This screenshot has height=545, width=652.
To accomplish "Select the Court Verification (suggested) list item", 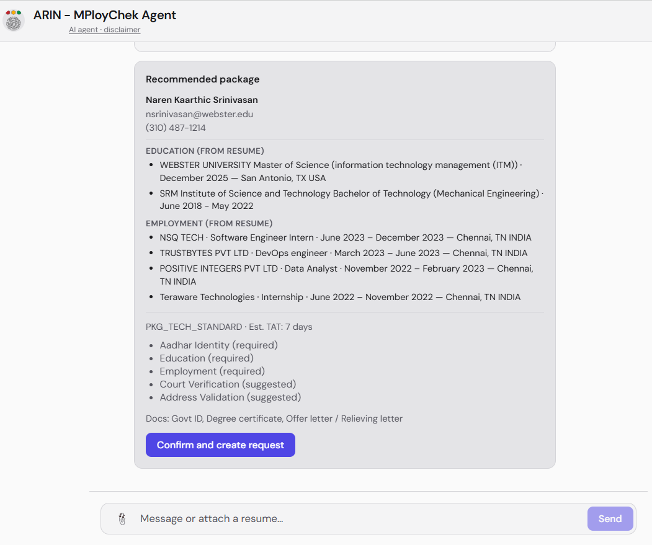I will [228, 384].
